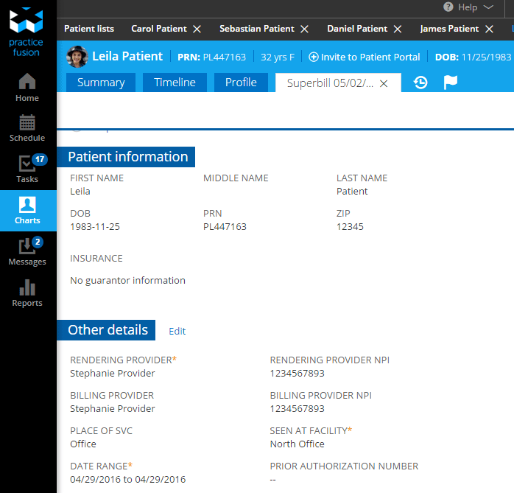The height and width of the screenshot is (493, 514).
Task: Click the flag icon in chart tabs
Action: [x=450, y=83]
